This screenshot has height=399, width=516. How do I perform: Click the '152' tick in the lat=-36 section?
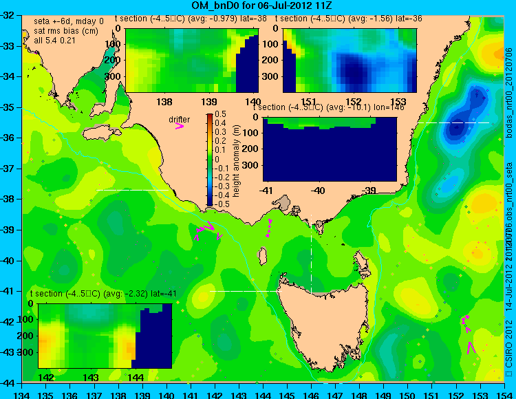pos(353,102)
